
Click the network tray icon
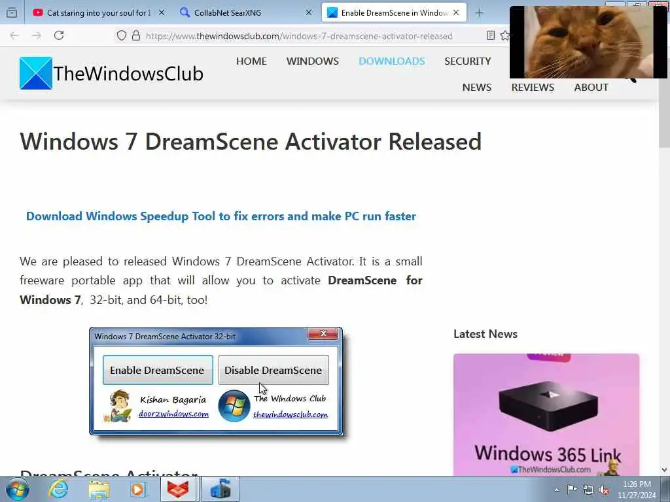point(588,490)
